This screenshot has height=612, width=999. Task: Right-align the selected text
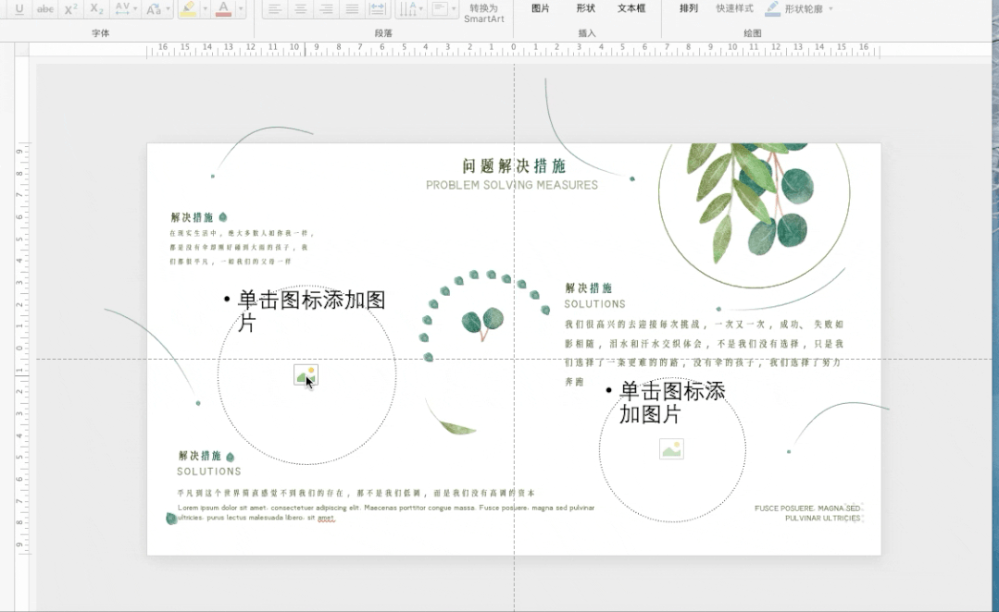328,9
